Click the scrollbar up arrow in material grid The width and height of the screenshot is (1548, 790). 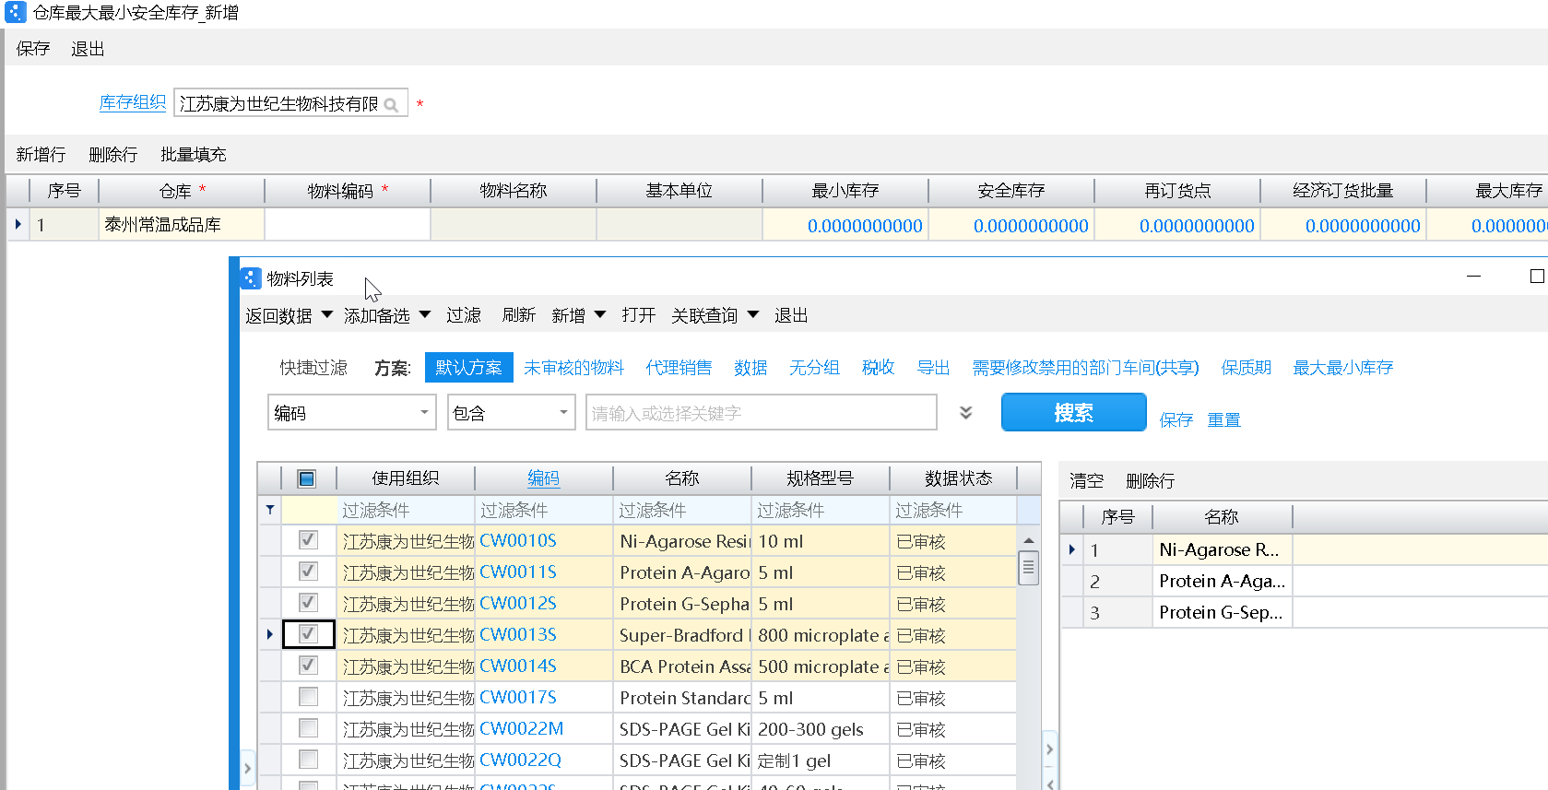(x=1028, y=540)
